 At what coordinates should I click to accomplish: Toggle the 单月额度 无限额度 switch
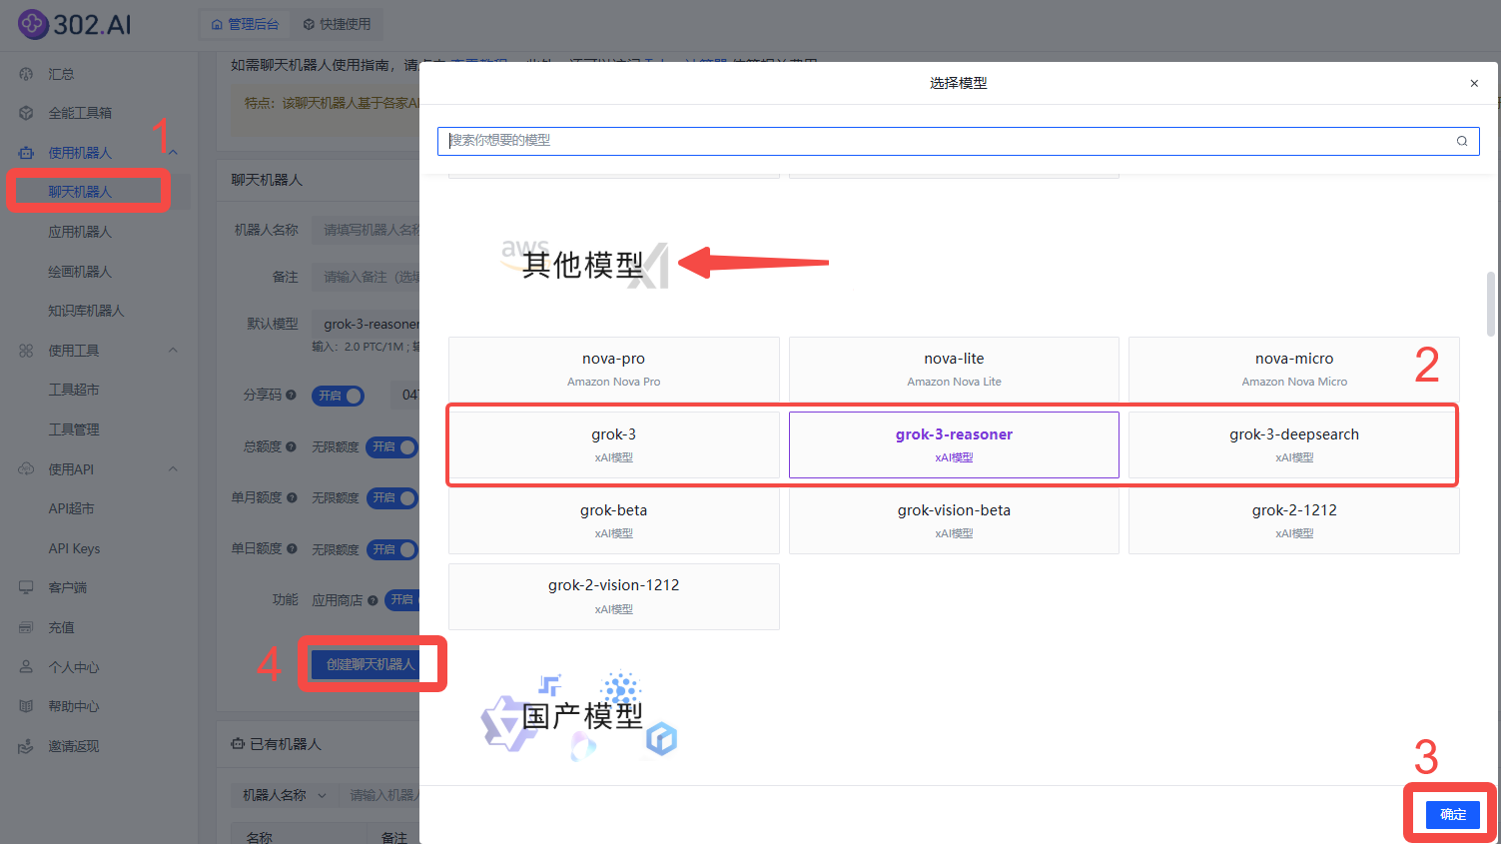coord(391,497)
